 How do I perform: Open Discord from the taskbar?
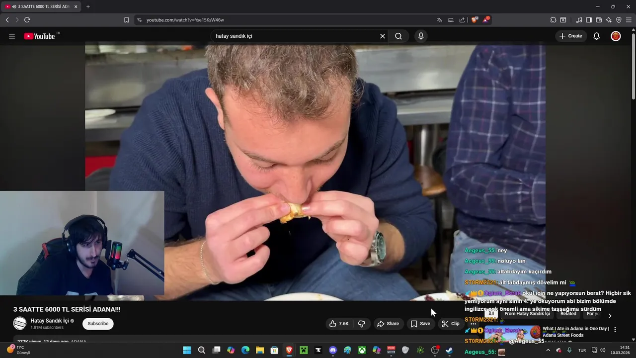pos(333,350)
